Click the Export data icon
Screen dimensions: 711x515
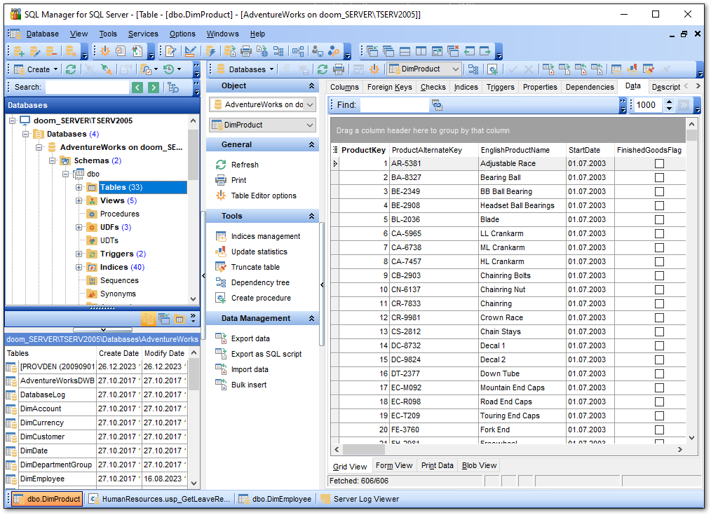point(221,339)
